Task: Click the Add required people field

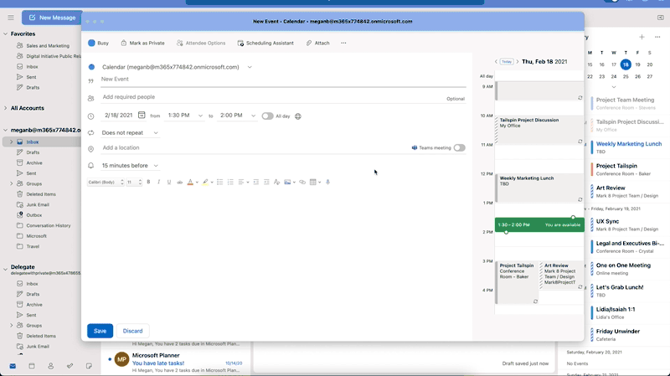Action: (x=273, y=97)
